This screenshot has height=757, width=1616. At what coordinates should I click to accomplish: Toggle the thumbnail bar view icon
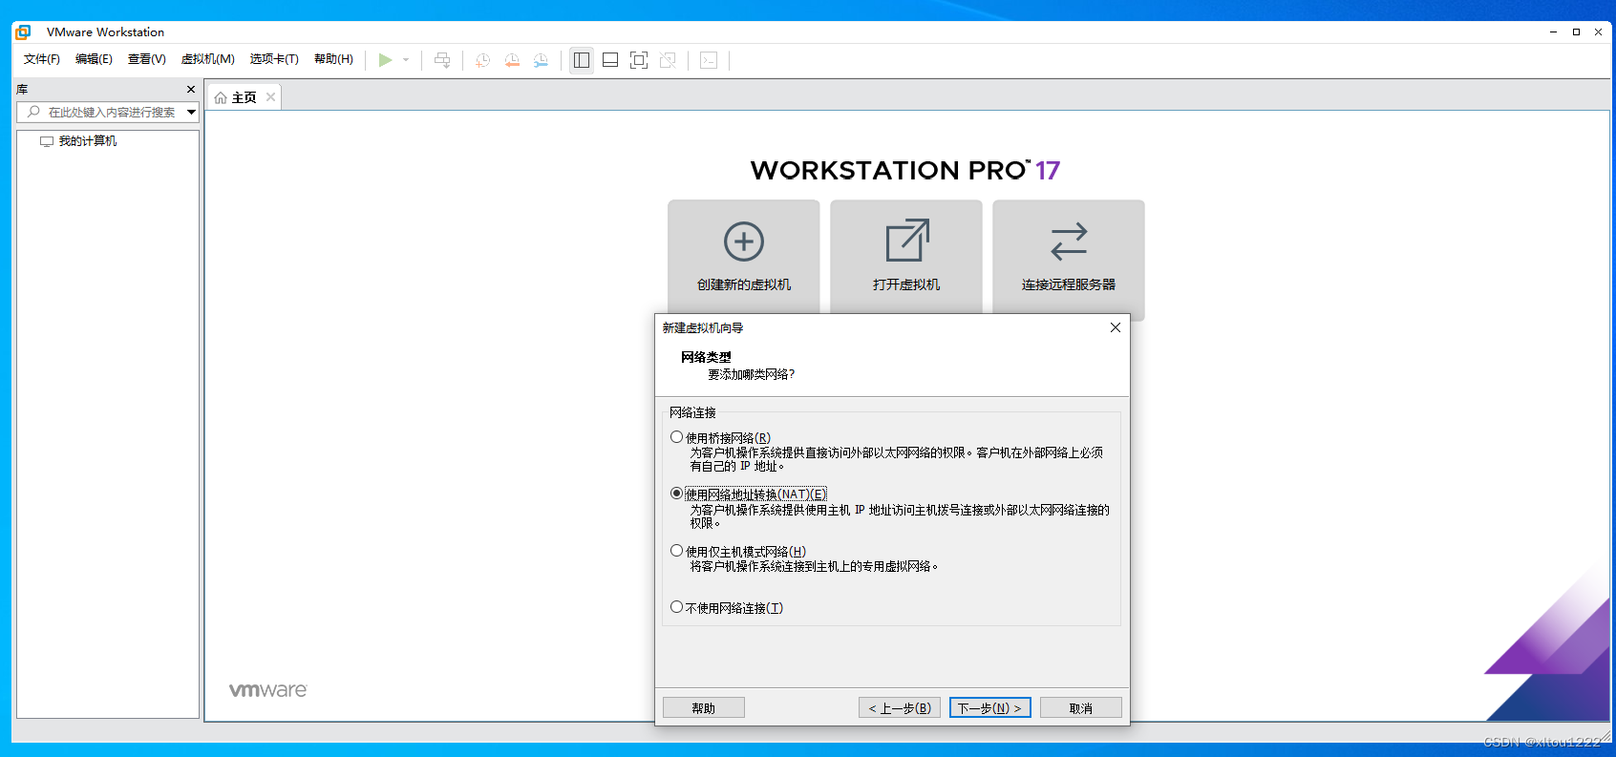pyautogui.click(x=610, y=60)
